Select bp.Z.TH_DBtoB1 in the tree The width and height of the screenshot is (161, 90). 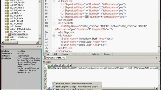(x=16, y=21)
